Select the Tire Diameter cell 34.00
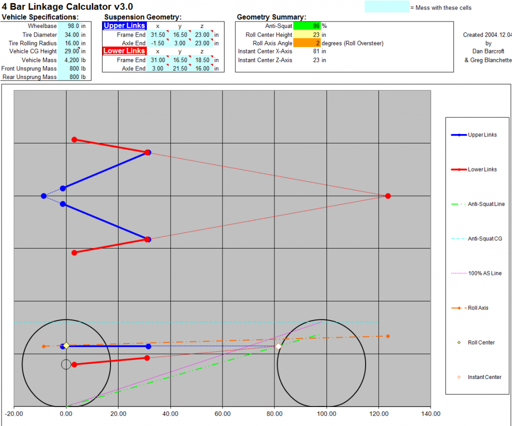The height and width of the screenshot is (426, 512). (69, 34)
